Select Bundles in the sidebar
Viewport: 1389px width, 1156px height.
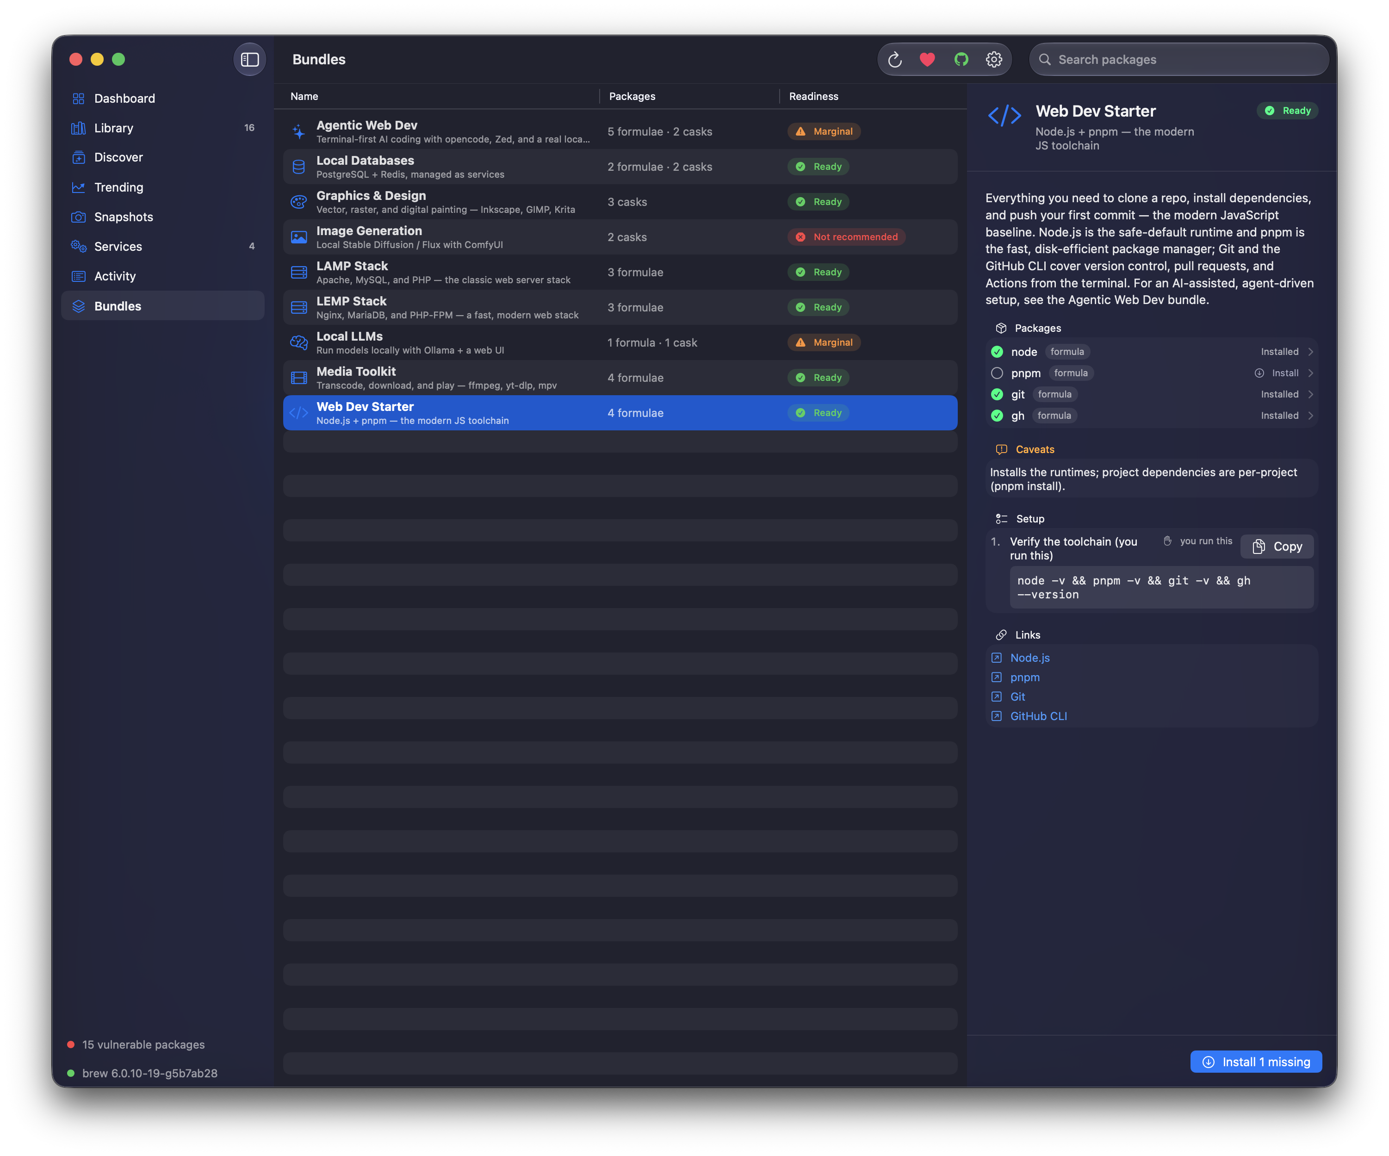point(163,306)
